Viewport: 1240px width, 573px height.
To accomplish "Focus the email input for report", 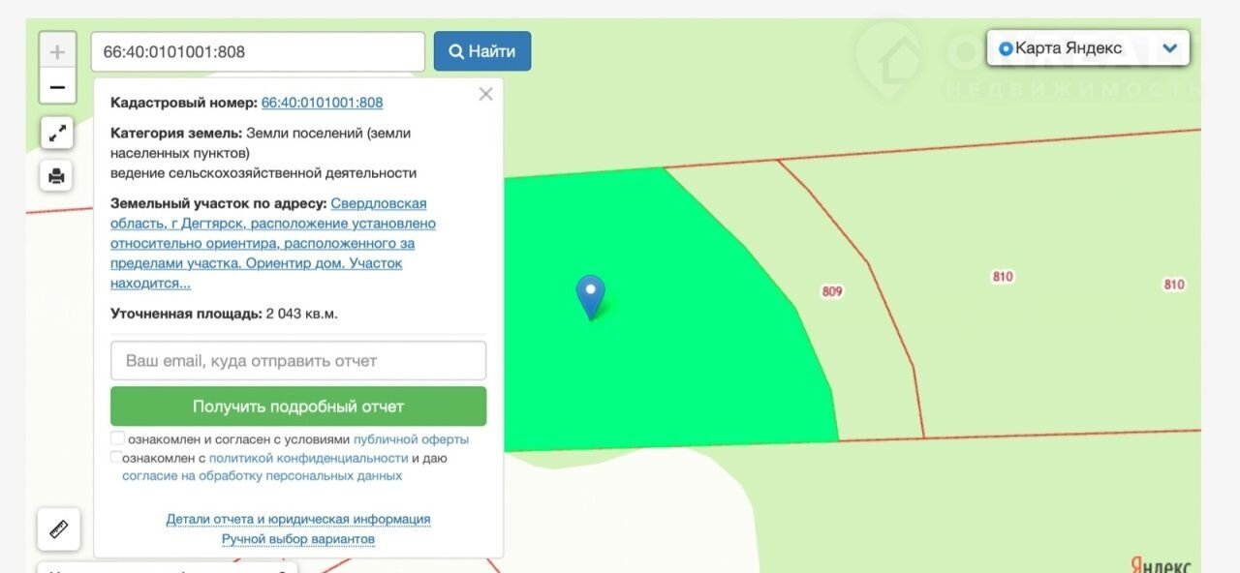I will (298, 360).
